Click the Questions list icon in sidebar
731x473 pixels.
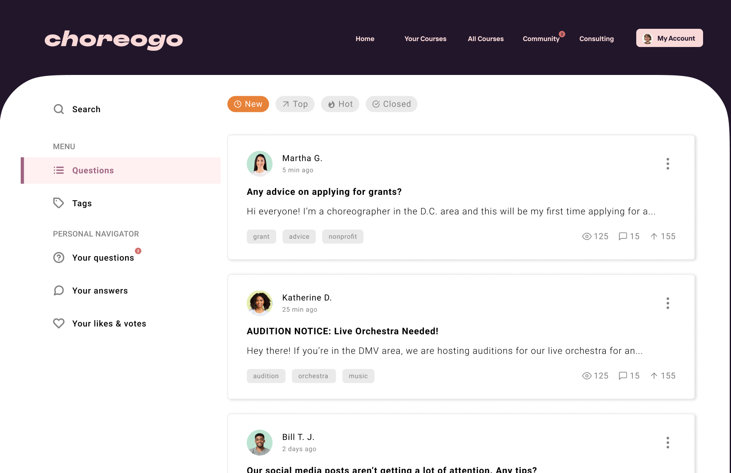click(59, 170)
